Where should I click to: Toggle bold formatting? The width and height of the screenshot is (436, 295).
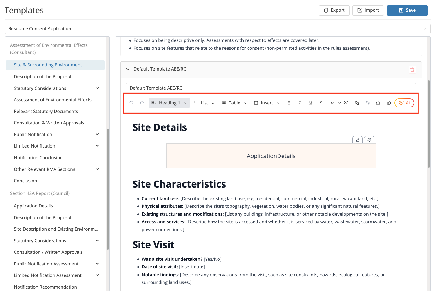coord(289,103)
